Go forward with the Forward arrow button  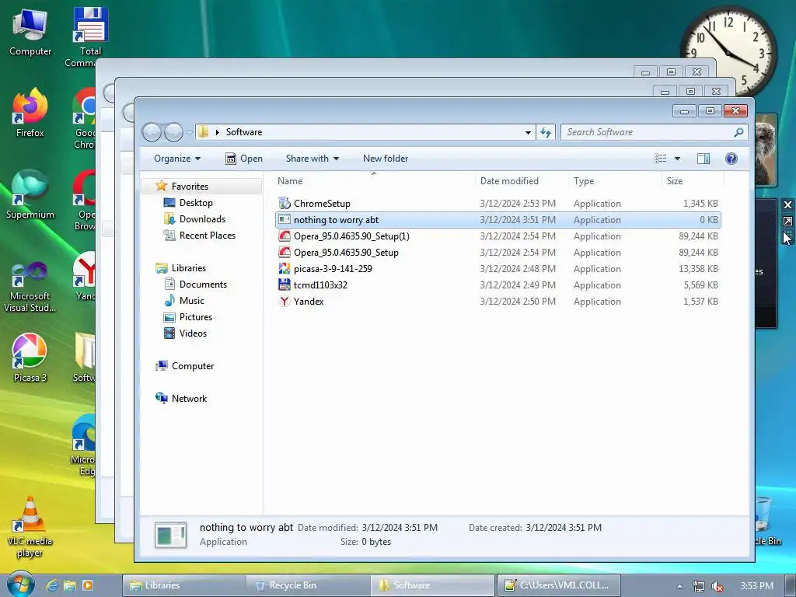tap(173, 132)
